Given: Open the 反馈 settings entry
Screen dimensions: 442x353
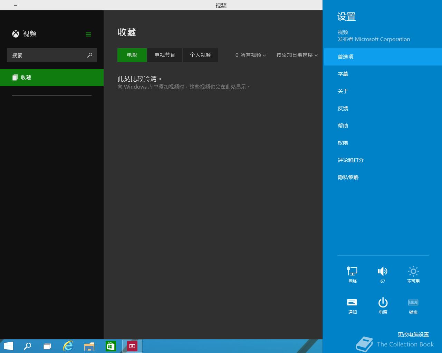Looking at the screenshot, I should (x=383, y=109).
